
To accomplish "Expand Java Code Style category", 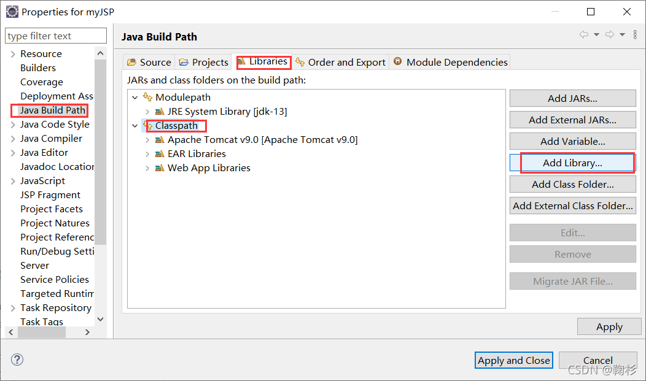I will [x=13, y=125].
